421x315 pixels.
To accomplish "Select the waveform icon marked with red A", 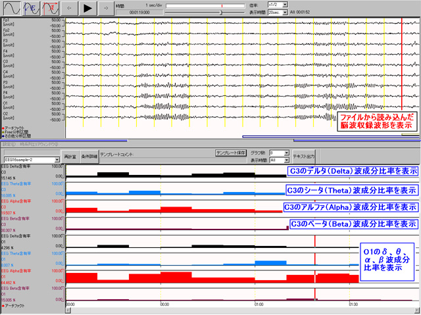I will pos(50,8).
